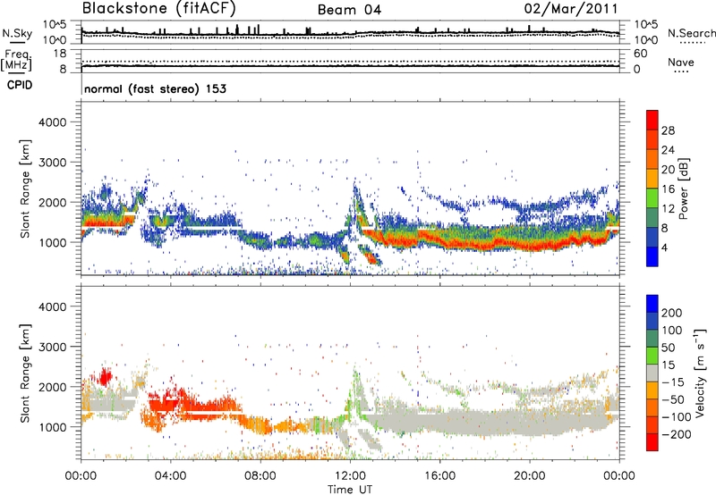Click the 'Nave' legend label
Screen dimensions: 716x495
pyautogui.click(x=681, y=62)
